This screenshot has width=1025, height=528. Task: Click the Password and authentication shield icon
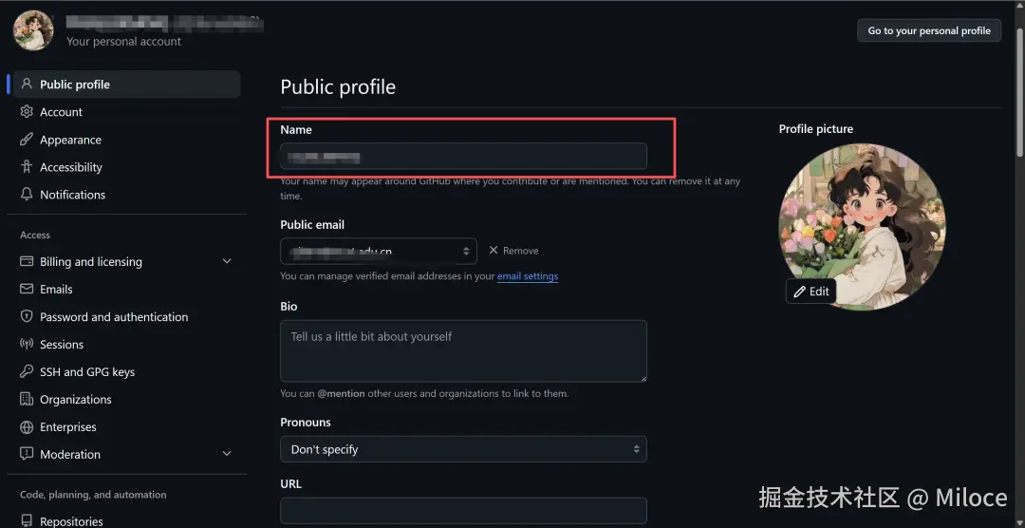click(27, 317)
